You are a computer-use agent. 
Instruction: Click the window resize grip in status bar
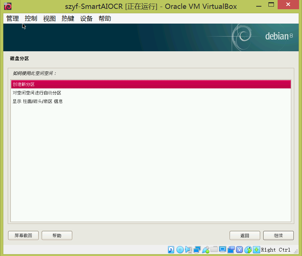click(296, 251)
